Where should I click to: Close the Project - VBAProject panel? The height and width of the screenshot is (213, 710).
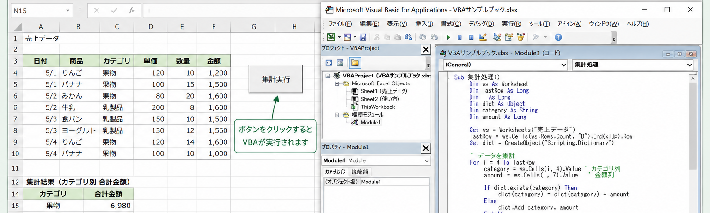tap(426, 50)
